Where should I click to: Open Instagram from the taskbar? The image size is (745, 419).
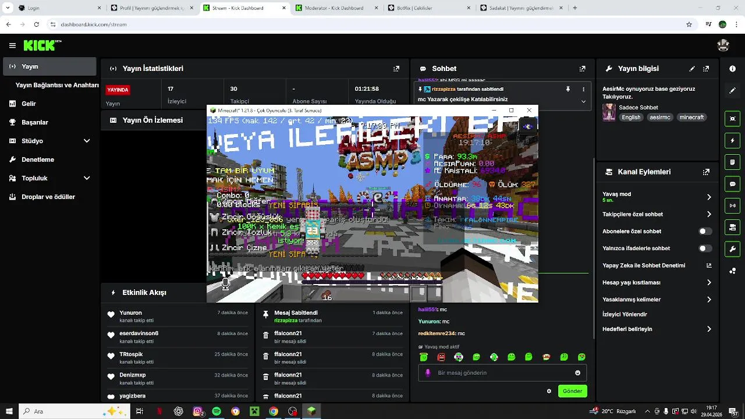click(x=198, y=411)
